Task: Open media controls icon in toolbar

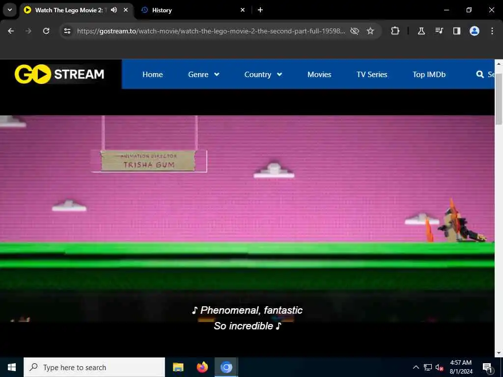Action: tap(439, 31)
